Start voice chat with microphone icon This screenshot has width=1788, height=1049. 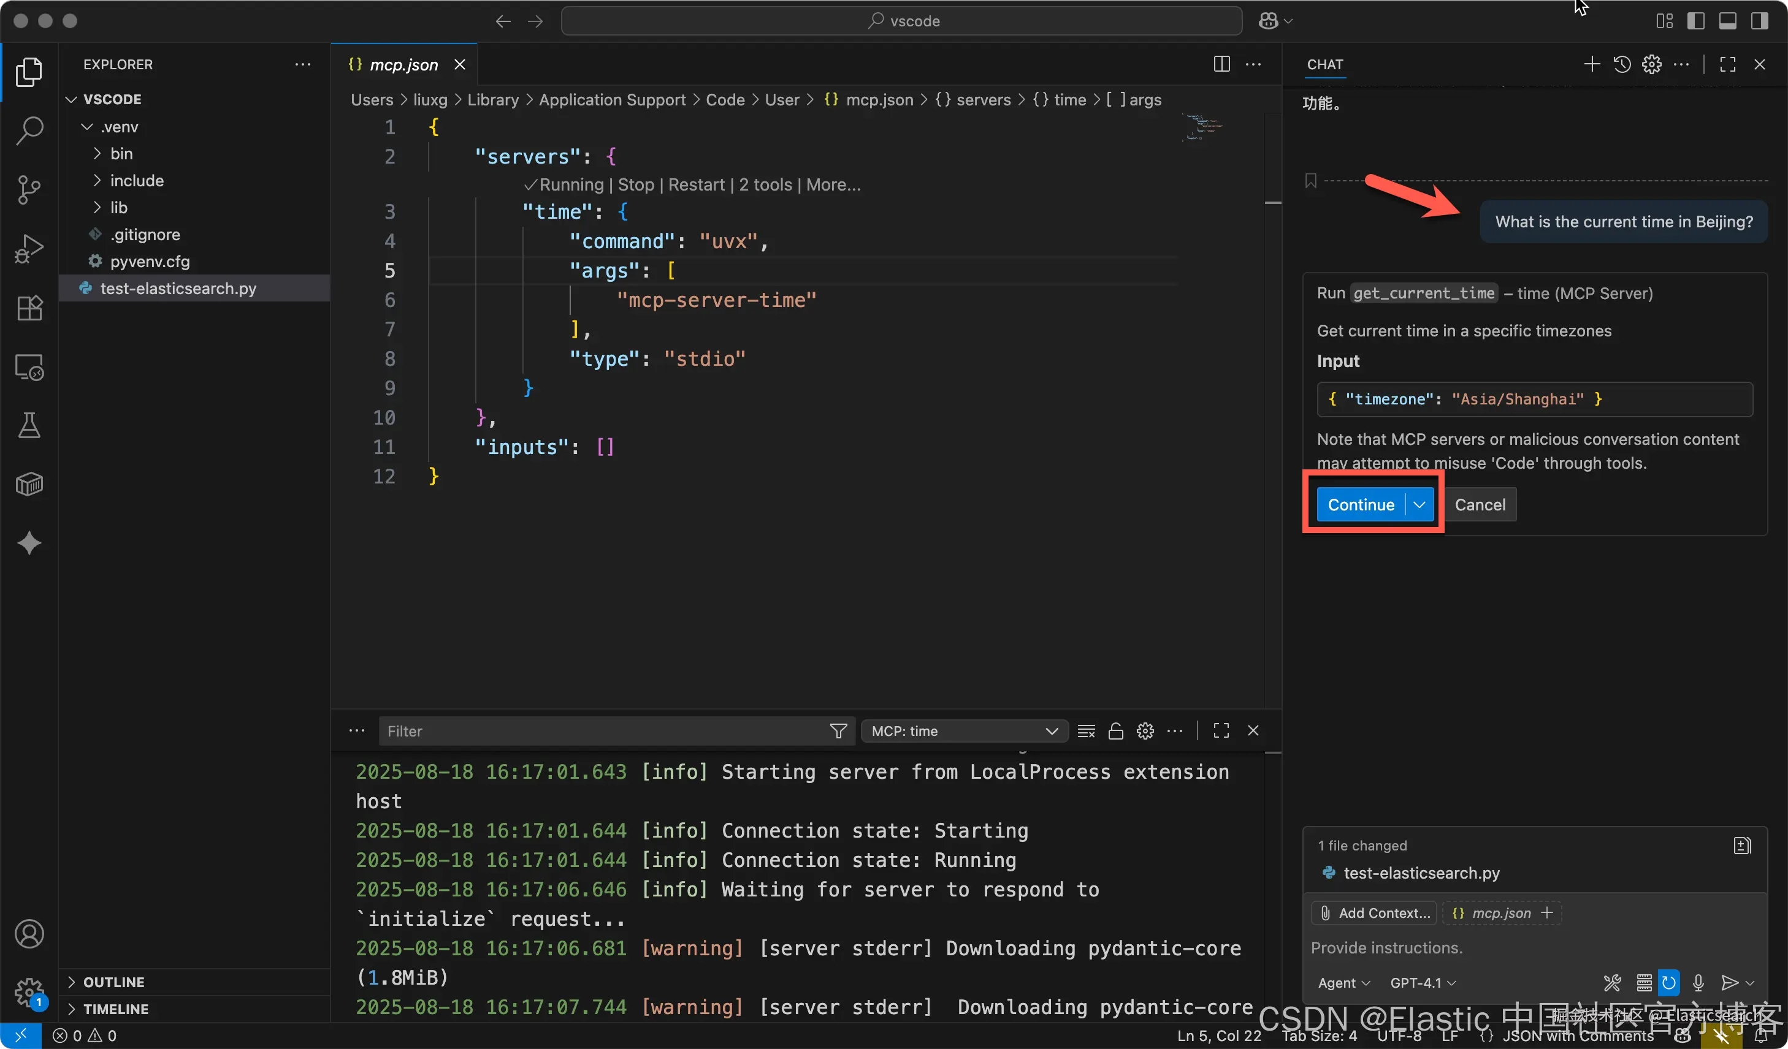pos(1698,982)
